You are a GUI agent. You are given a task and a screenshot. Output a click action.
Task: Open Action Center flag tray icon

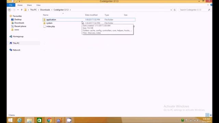tap(186, 120)
